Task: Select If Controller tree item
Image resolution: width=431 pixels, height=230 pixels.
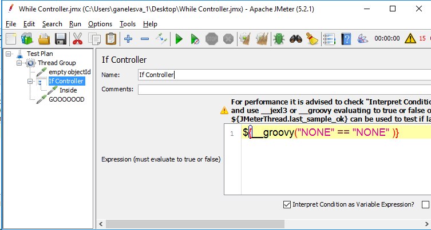Action: coord(66,81)
